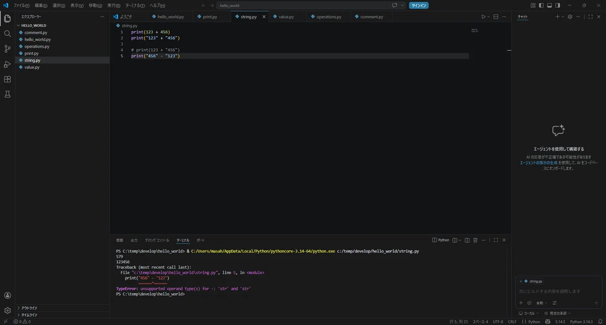This screenshot has width=606, height=325.
Task: Open the Manage gear in the activity bar
Action: 8,310
